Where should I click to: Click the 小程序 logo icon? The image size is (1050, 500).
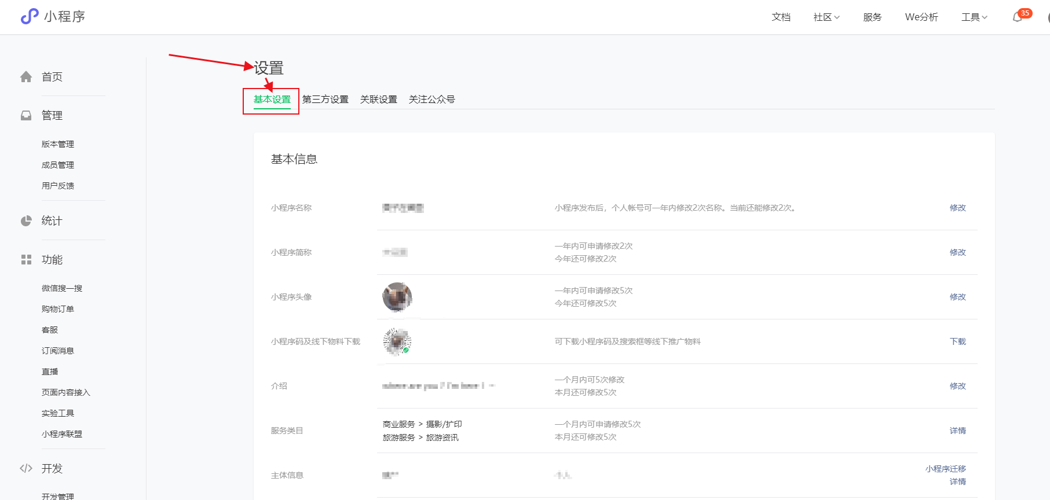(x=29, y=17)
